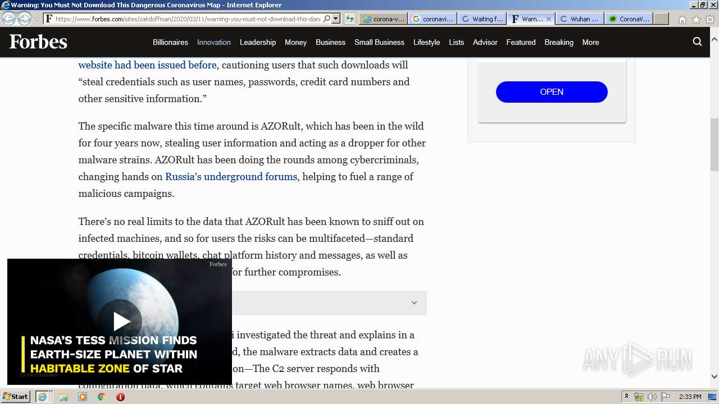Switch to the Waiting f... tab
This screenshot has height=404, width=719.
click(482, 19)
